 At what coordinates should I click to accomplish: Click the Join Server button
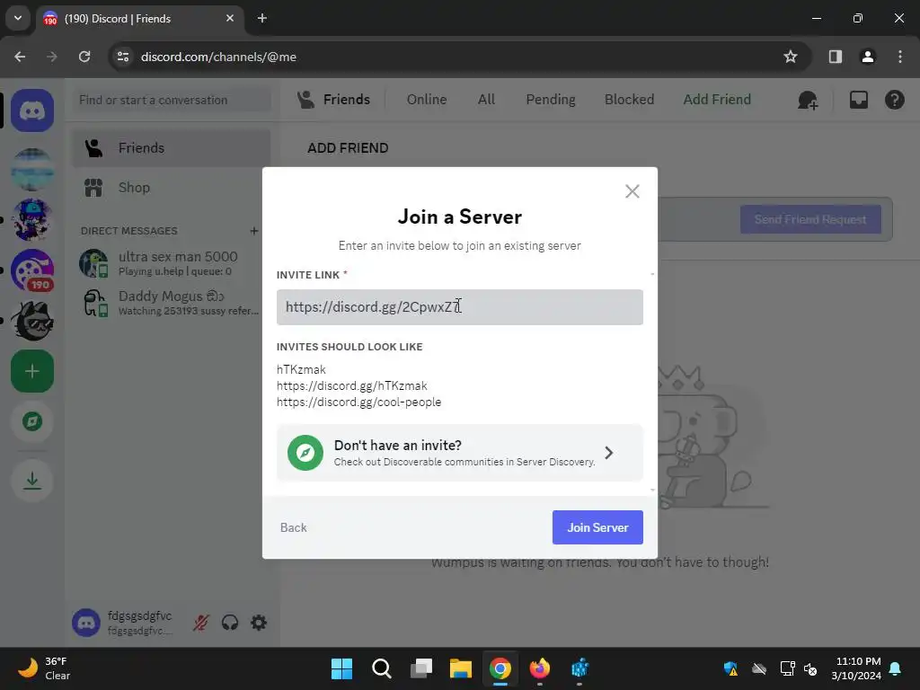coord(597,527)
